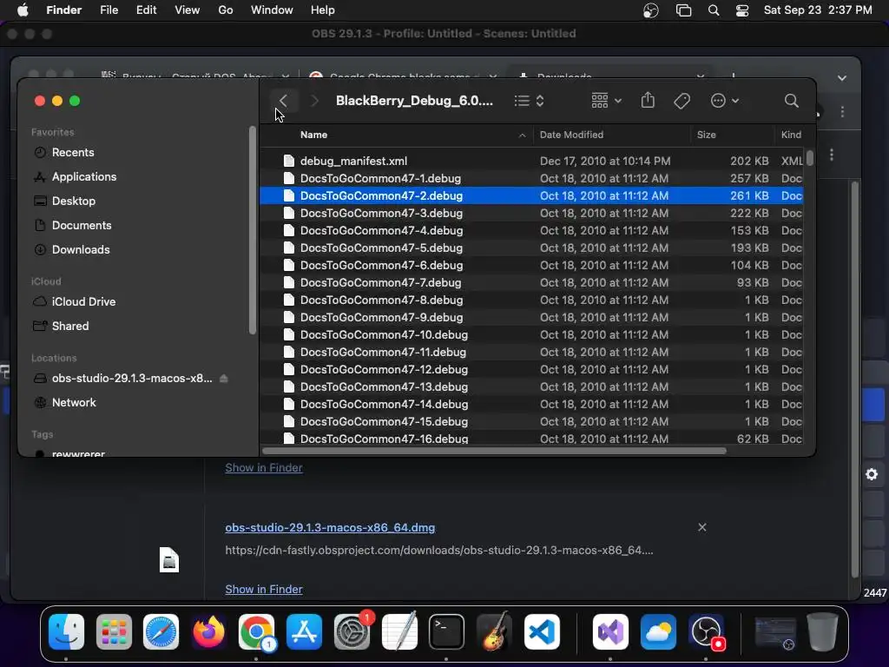Open the Action ellipsis menu
The height and width of the screenshot is (667, 889).
(x=724, y=101)
